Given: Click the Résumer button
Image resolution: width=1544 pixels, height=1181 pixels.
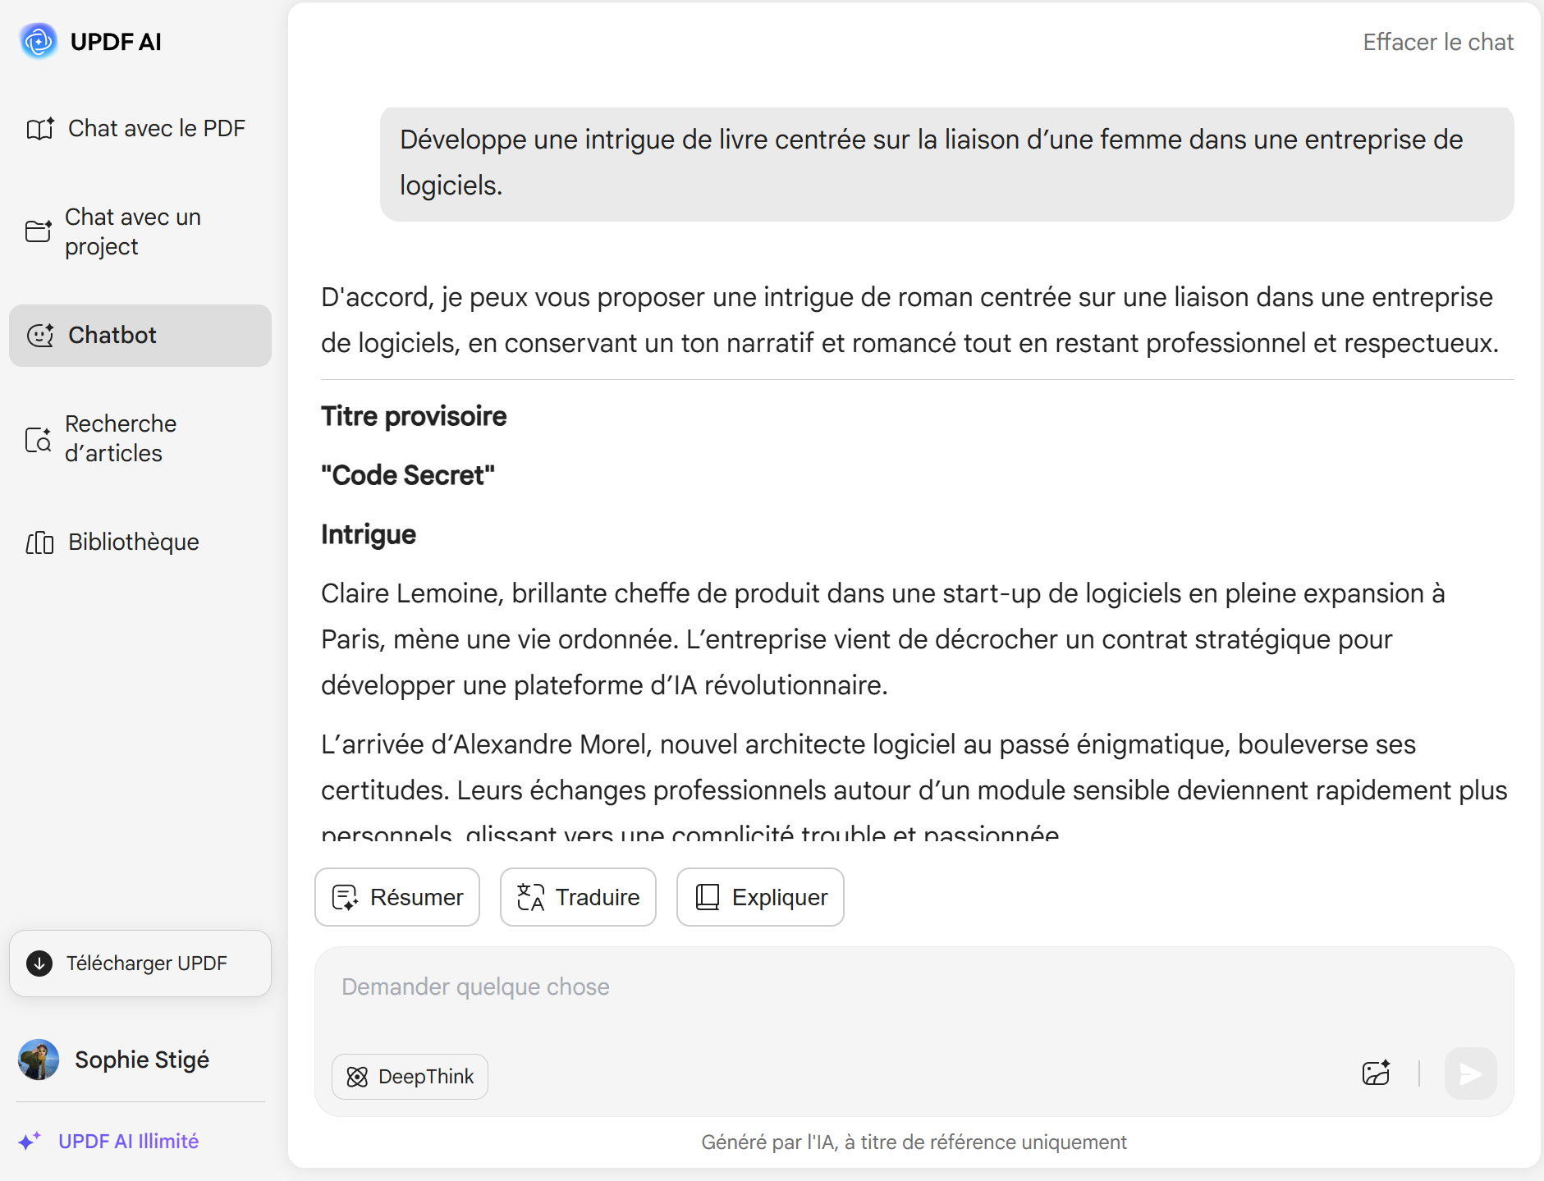Looking at the screenshot, I should [397, 897].
